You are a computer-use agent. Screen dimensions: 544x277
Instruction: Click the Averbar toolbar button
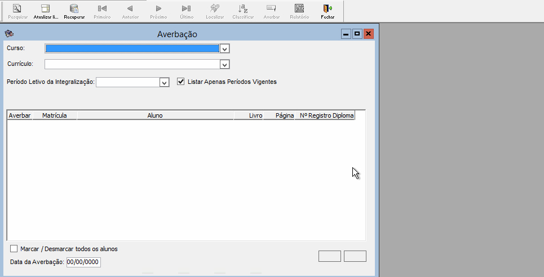tap(271, 9)
